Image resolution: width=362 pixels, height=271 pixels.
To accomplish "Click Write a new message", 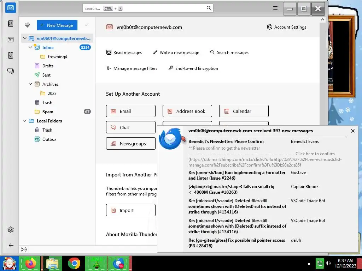I will tap(176, 53).
